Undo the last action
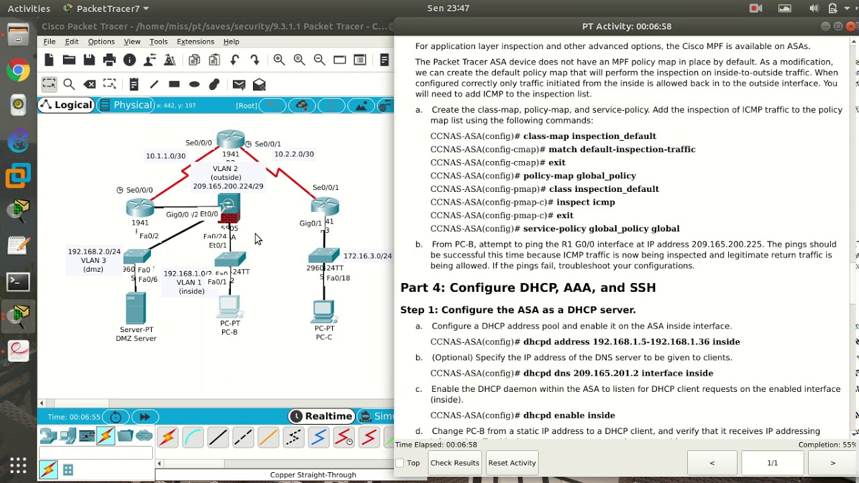Image resolution: width=859 pixels, height=483 pixels. pyautogui.click(x=234, y=60)
